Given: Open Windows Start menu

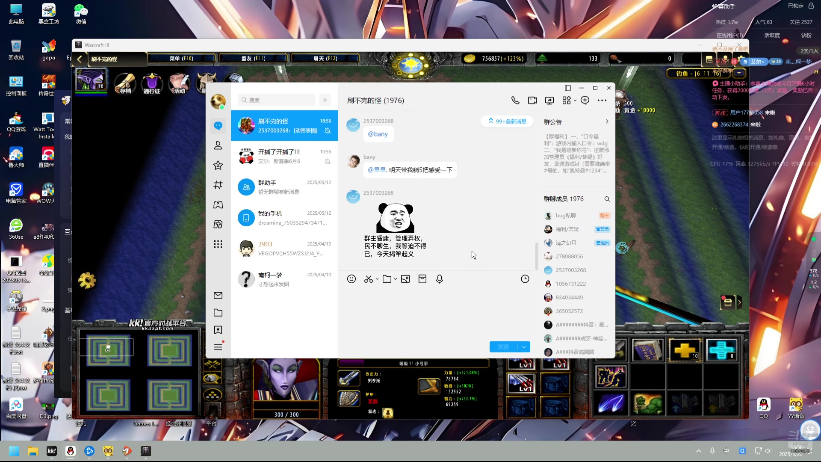Looking at the screenshot, I should coord(14,451).
